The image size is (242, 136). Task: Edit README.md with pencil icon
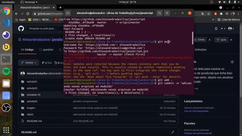(172, 132)
